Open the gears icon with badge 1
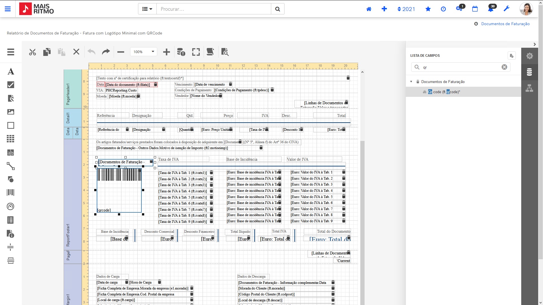 click(459, 8)
